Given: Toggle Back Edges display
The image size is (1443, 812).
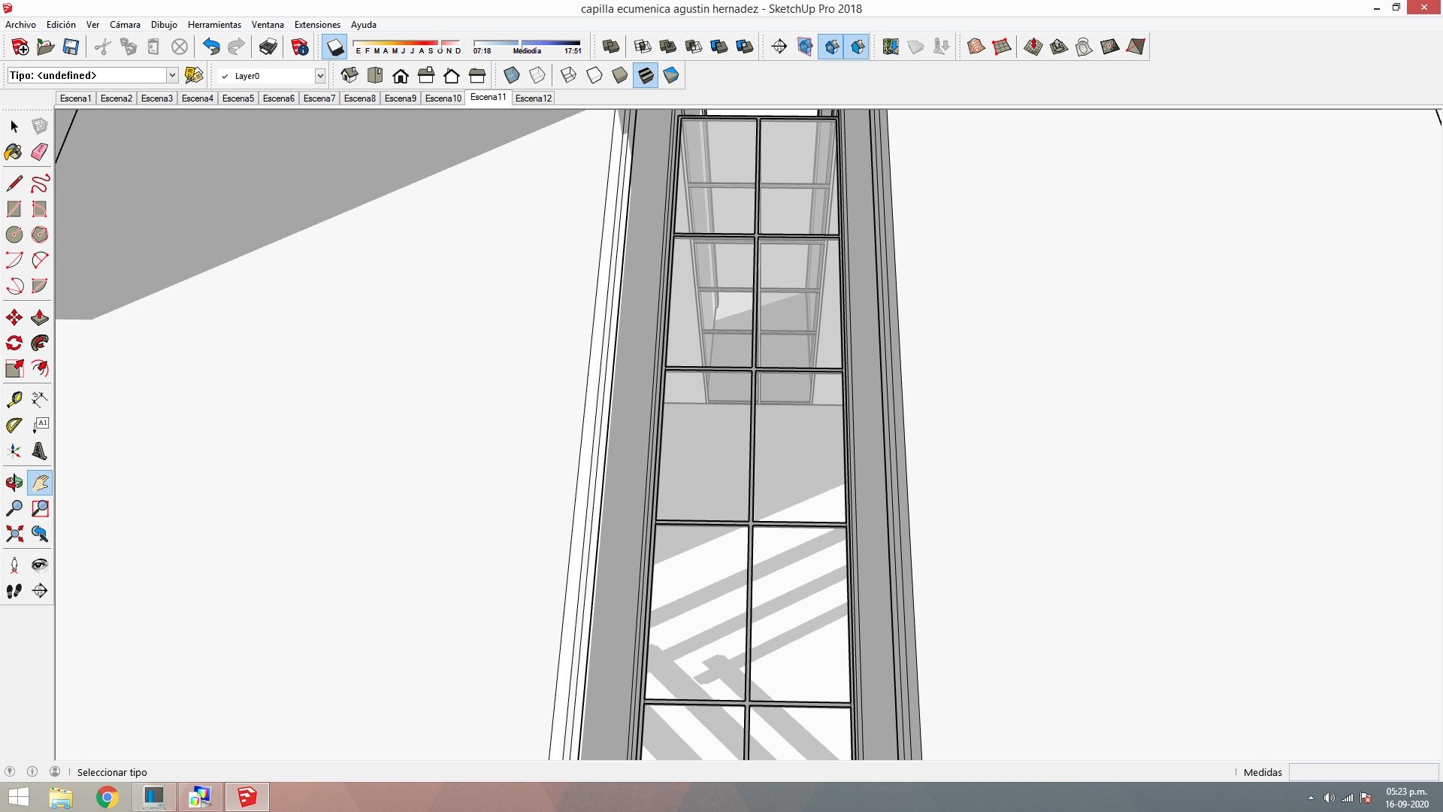Looking at the screenshot, I should pos(537,75).
